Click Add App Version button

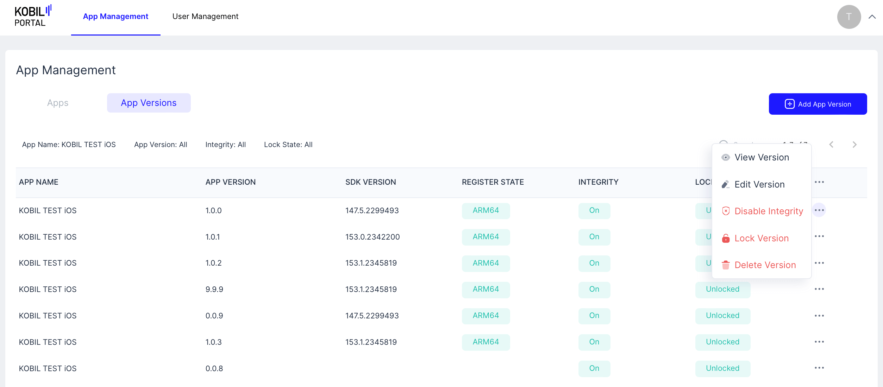coord(818,104)
